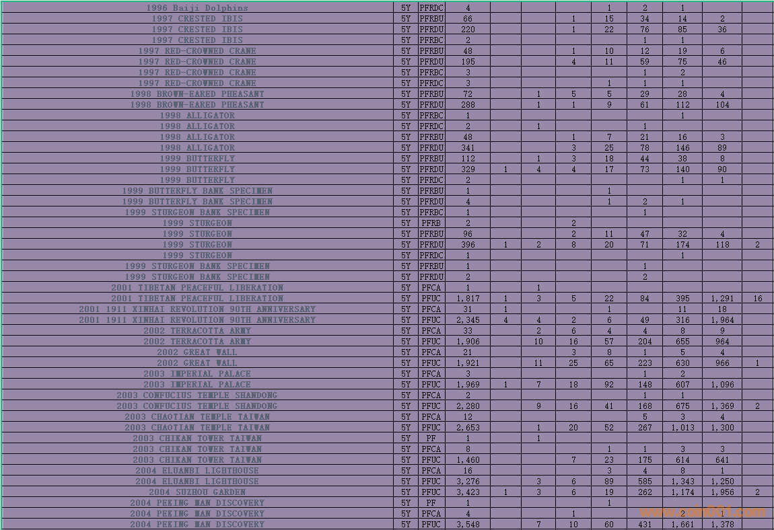Click the 3,548 Peking Man total cell

pyautogui.click(x=468, y=525)
